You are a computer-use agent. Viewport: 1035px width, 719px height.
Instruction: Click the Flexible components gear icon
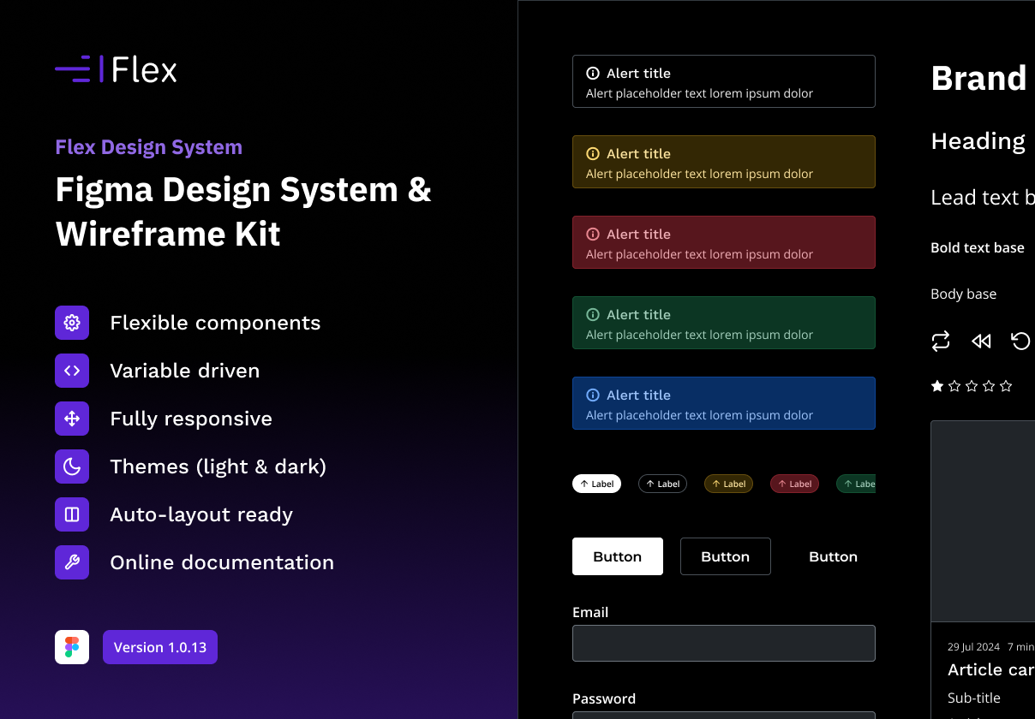pyautogui.click(x=72, y=323)
